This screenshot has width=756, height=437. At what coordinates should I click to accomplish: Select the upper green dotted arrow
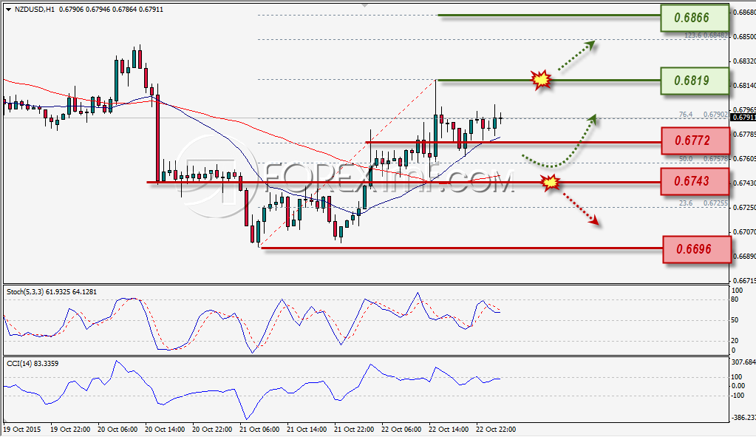point(576,55)
